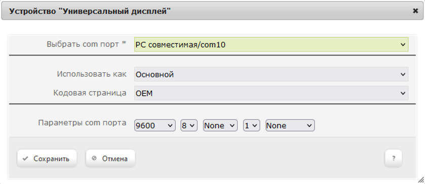Click the Отмена button
Image resolution: width=425 pixels, height=184 pixels.
coord(110,159)
